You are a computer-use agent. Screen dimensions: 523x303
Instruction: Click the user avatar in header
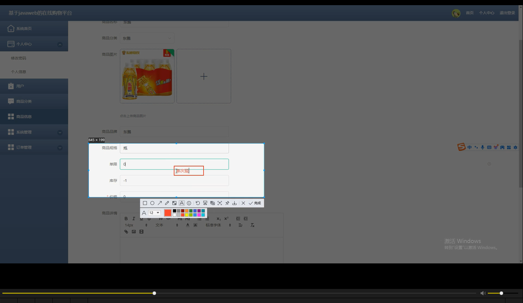456,13
